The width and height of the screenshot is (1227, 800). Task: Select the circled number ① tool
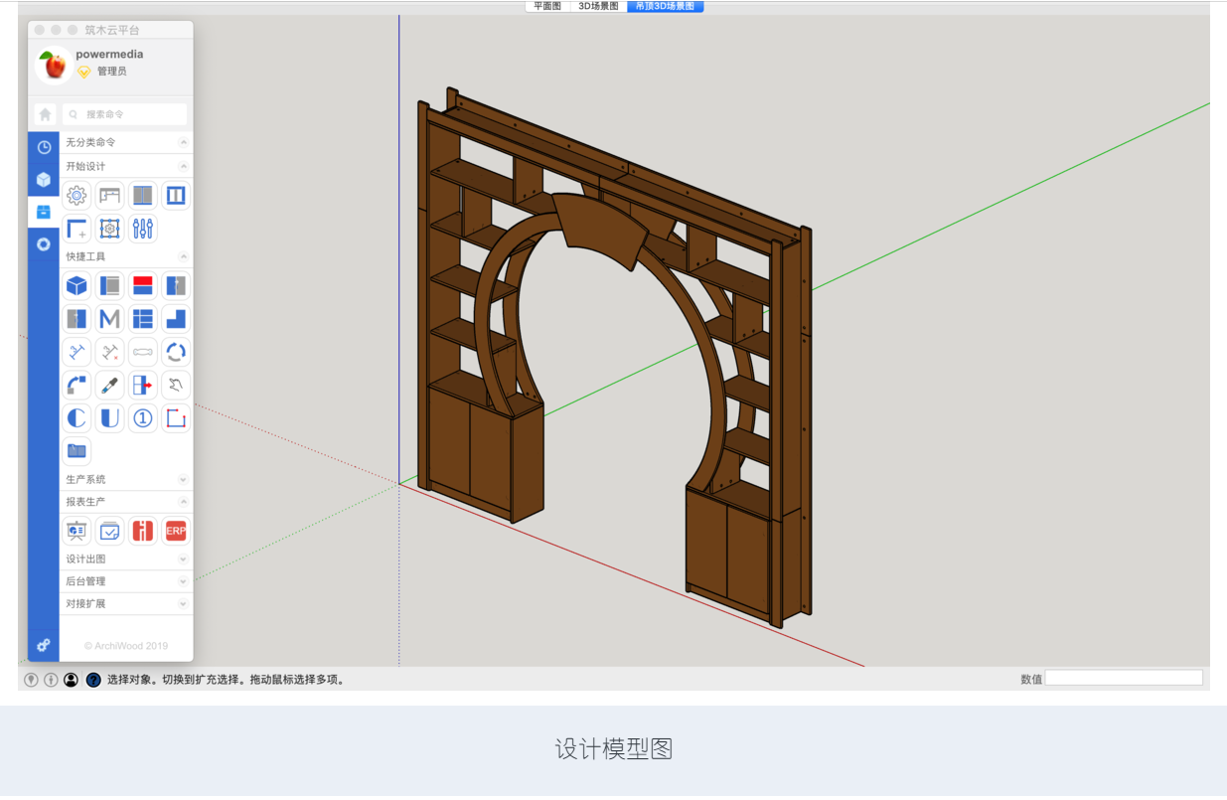[x=142, y=417]
